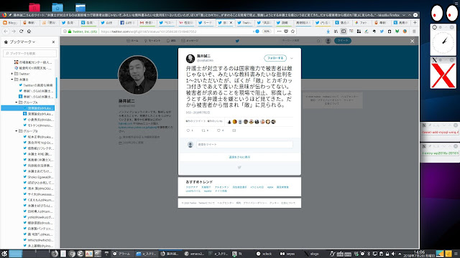Image resolution: width=460 pixels, height=258 pixels.
Task: Bookmark this page with the star icon
Action: [x=293, y=32]
